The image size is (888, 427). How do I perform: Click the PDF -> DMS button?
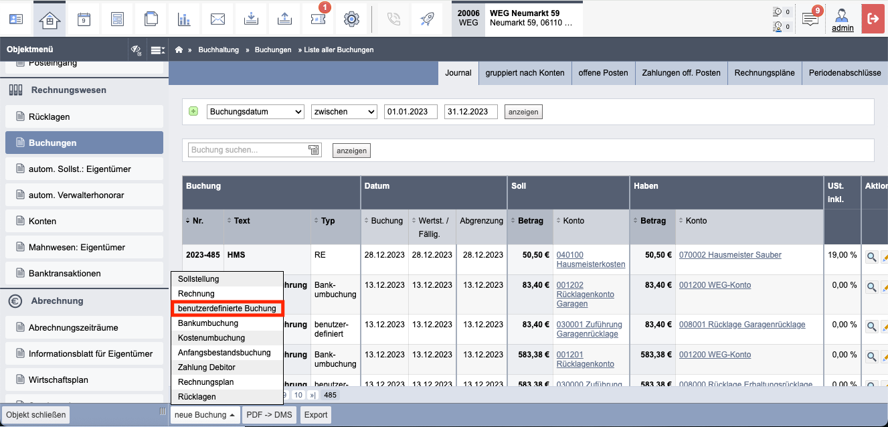click(269, 415)
